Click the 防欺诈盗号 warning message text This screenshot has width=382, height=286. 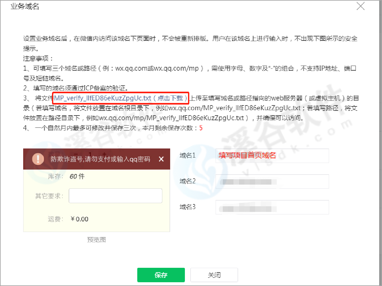click(x=100, y=159)
